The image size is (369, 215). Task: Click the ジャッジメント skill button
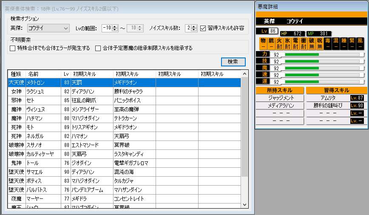280,98
